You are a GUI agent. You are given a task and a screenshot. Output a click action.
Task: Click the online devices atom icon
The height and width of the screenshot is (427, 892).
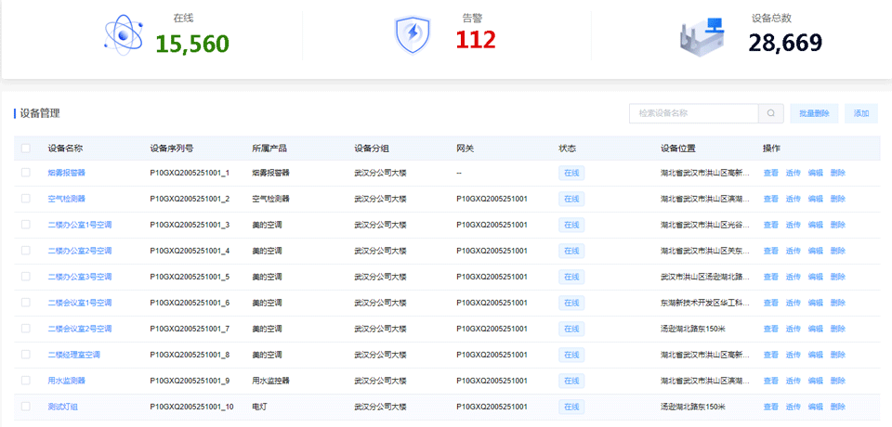pyautogui.click(x=122, y=35)
